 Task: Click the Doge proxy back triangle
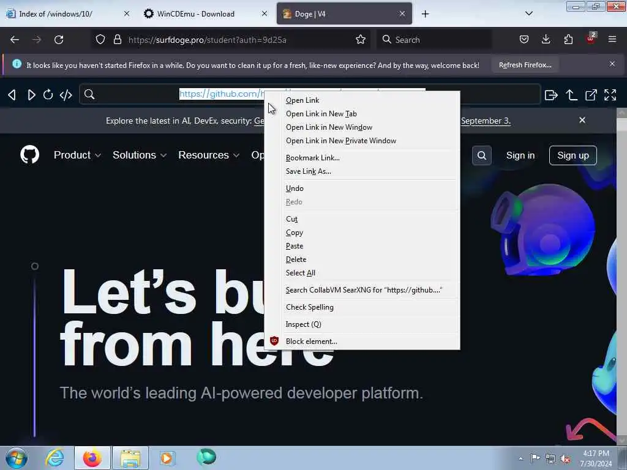point(12,95)
